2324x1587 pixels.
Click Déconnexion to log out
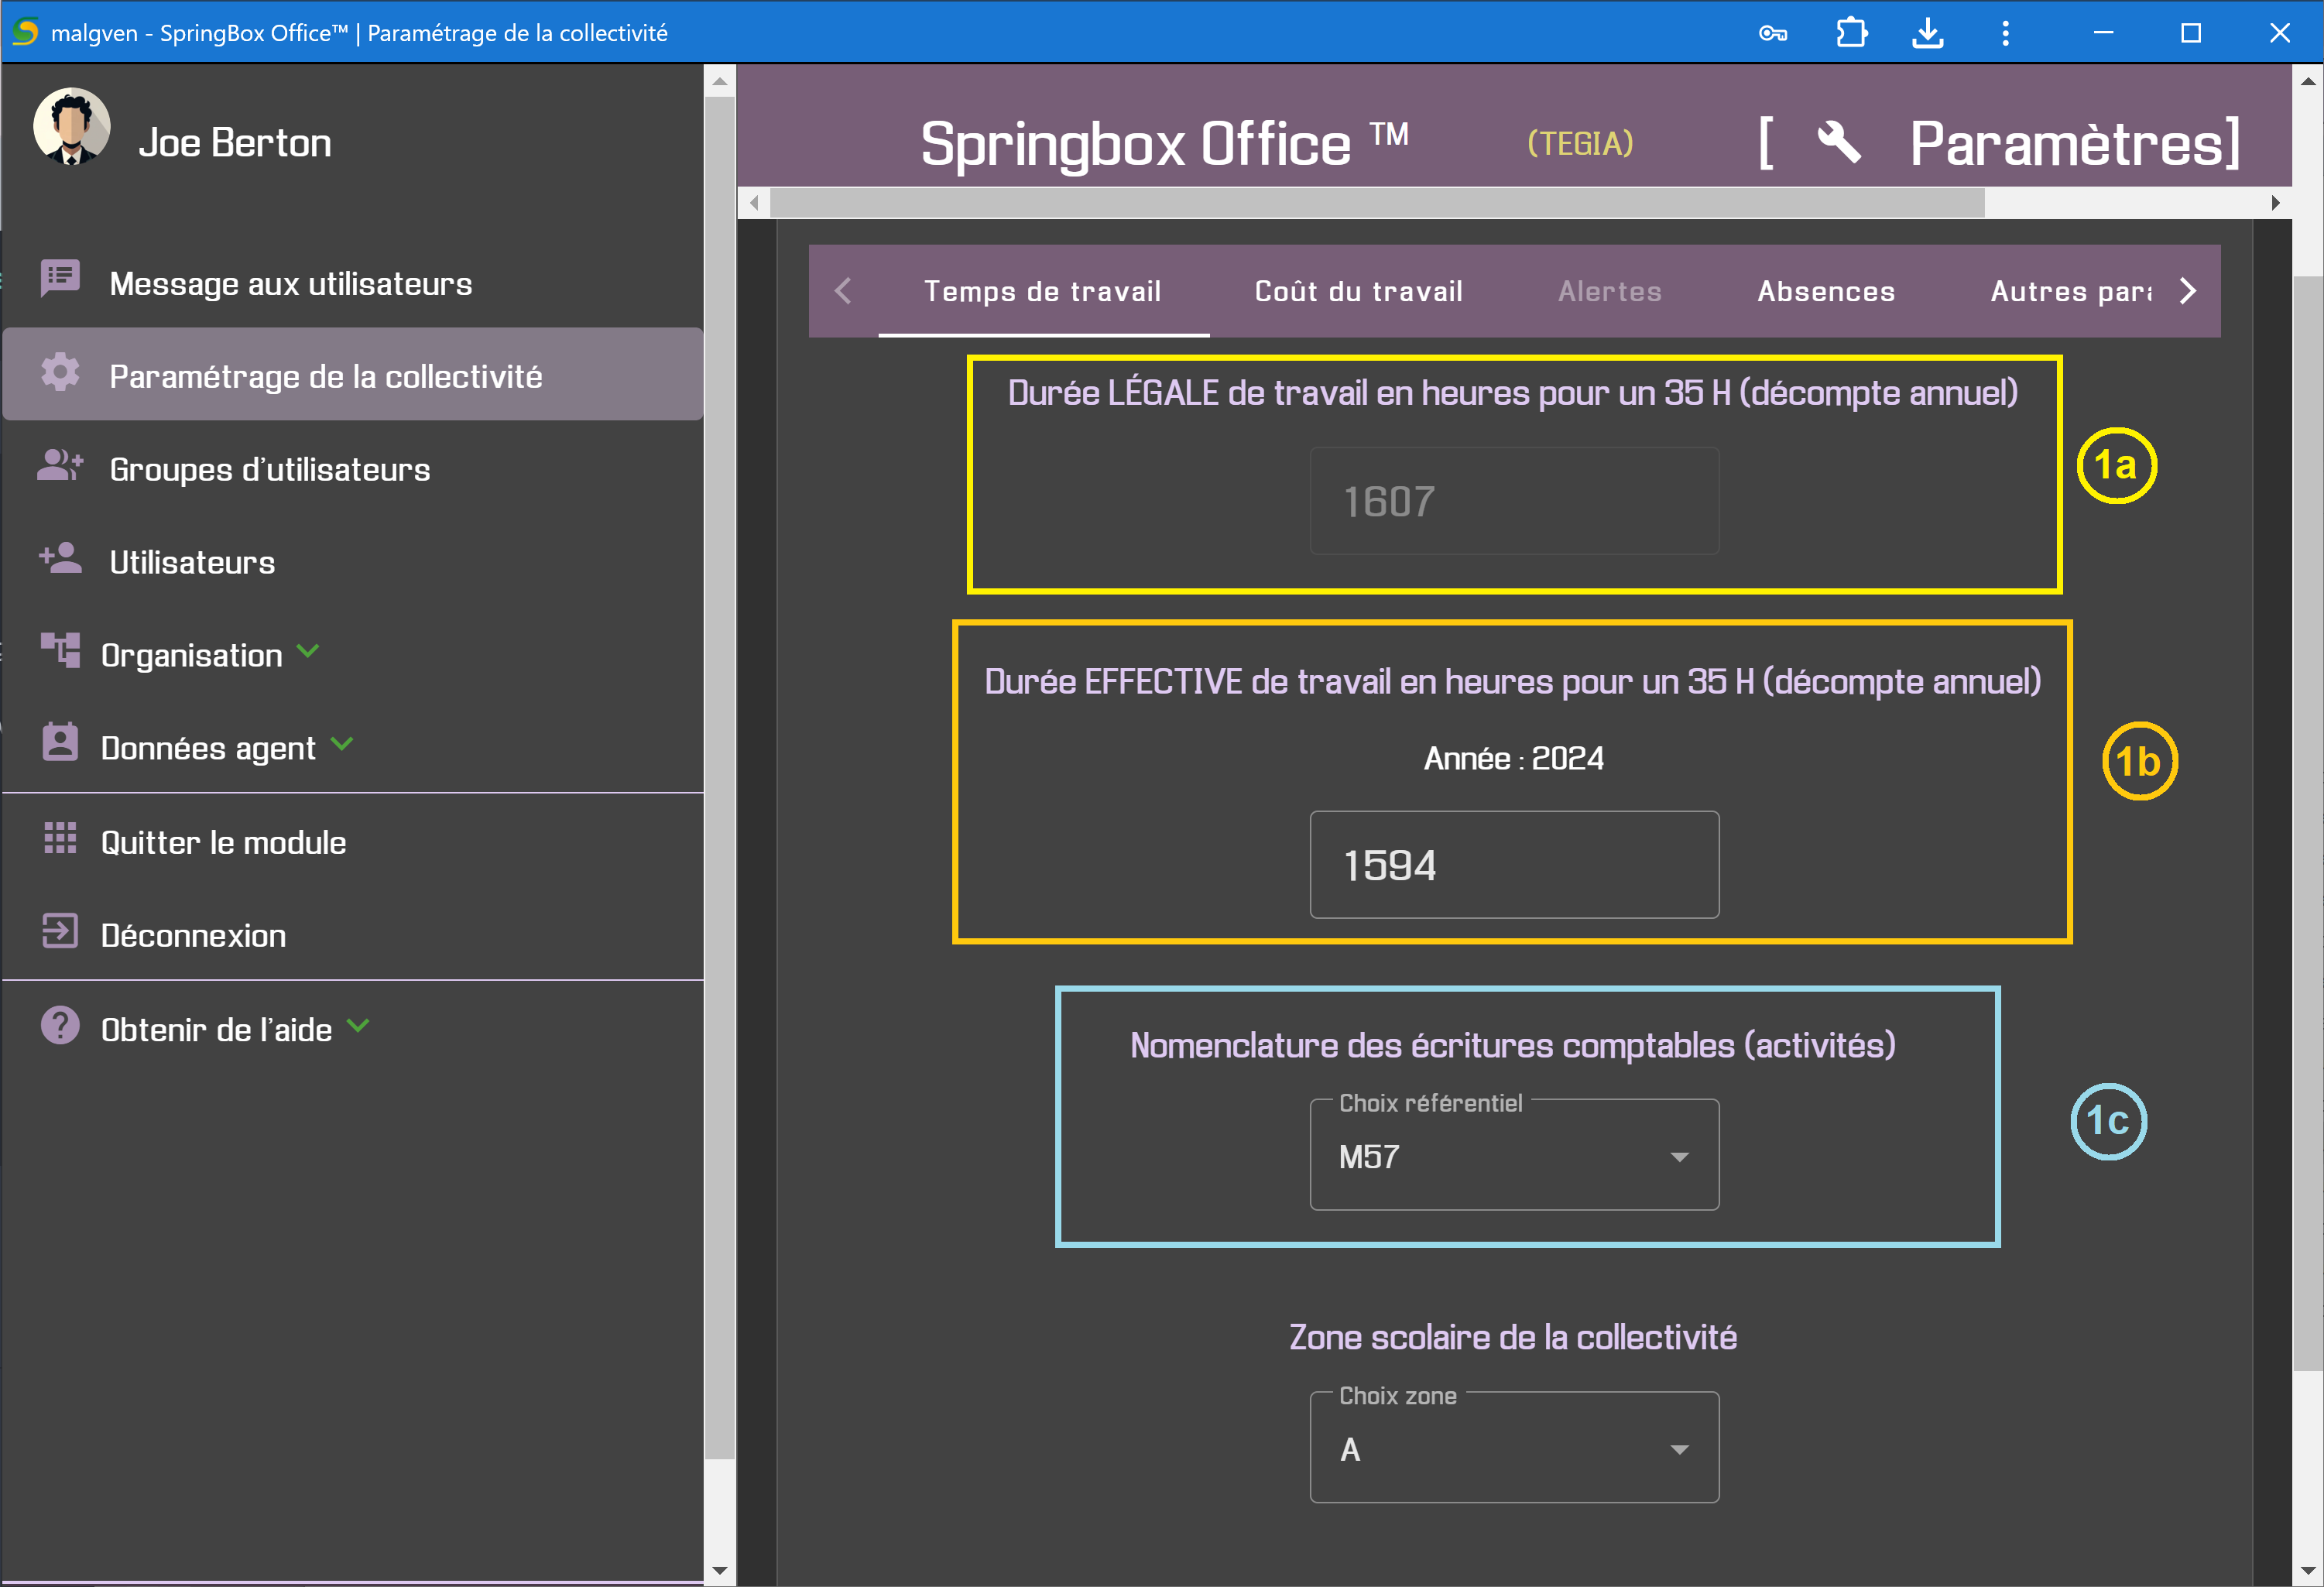click(x=353, y=935)
